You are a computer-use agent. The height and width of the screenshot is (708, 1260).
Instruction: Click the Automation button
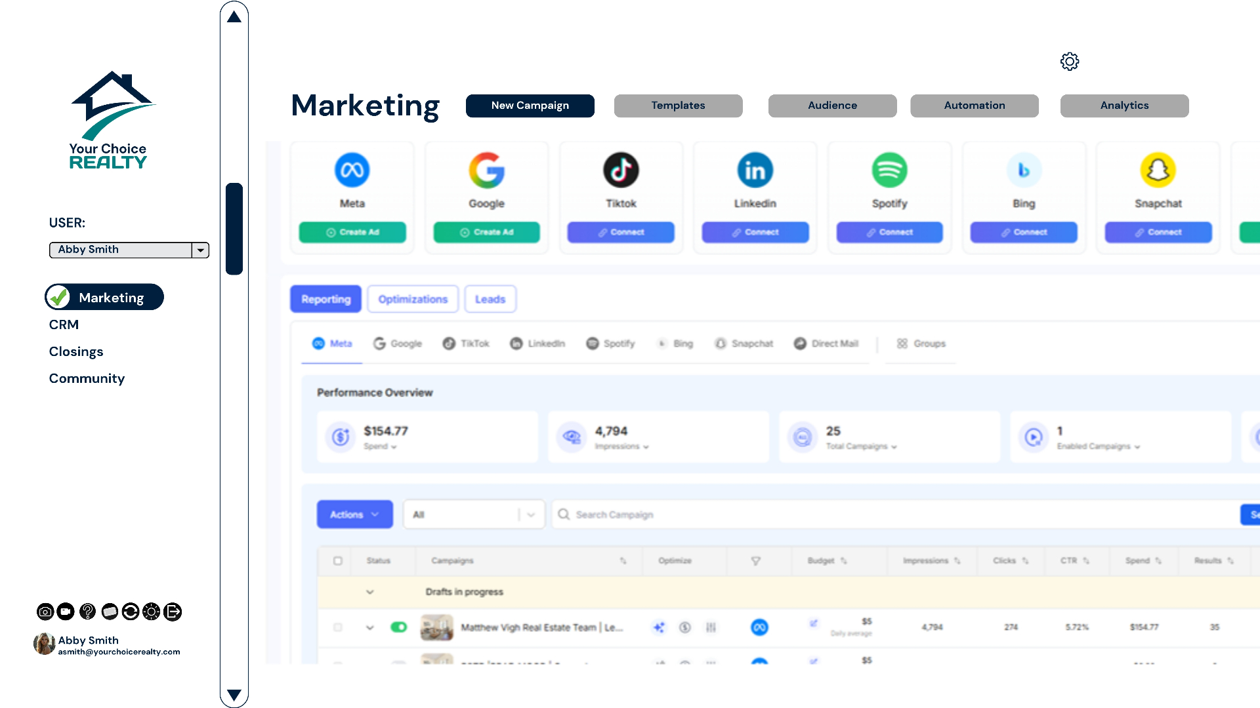tap(975, 106)
